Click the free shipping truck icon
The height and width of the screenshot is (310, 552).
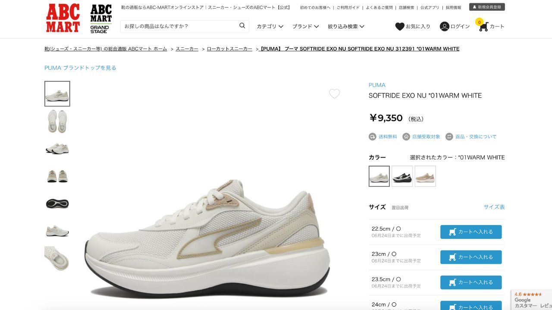point(373,136)
